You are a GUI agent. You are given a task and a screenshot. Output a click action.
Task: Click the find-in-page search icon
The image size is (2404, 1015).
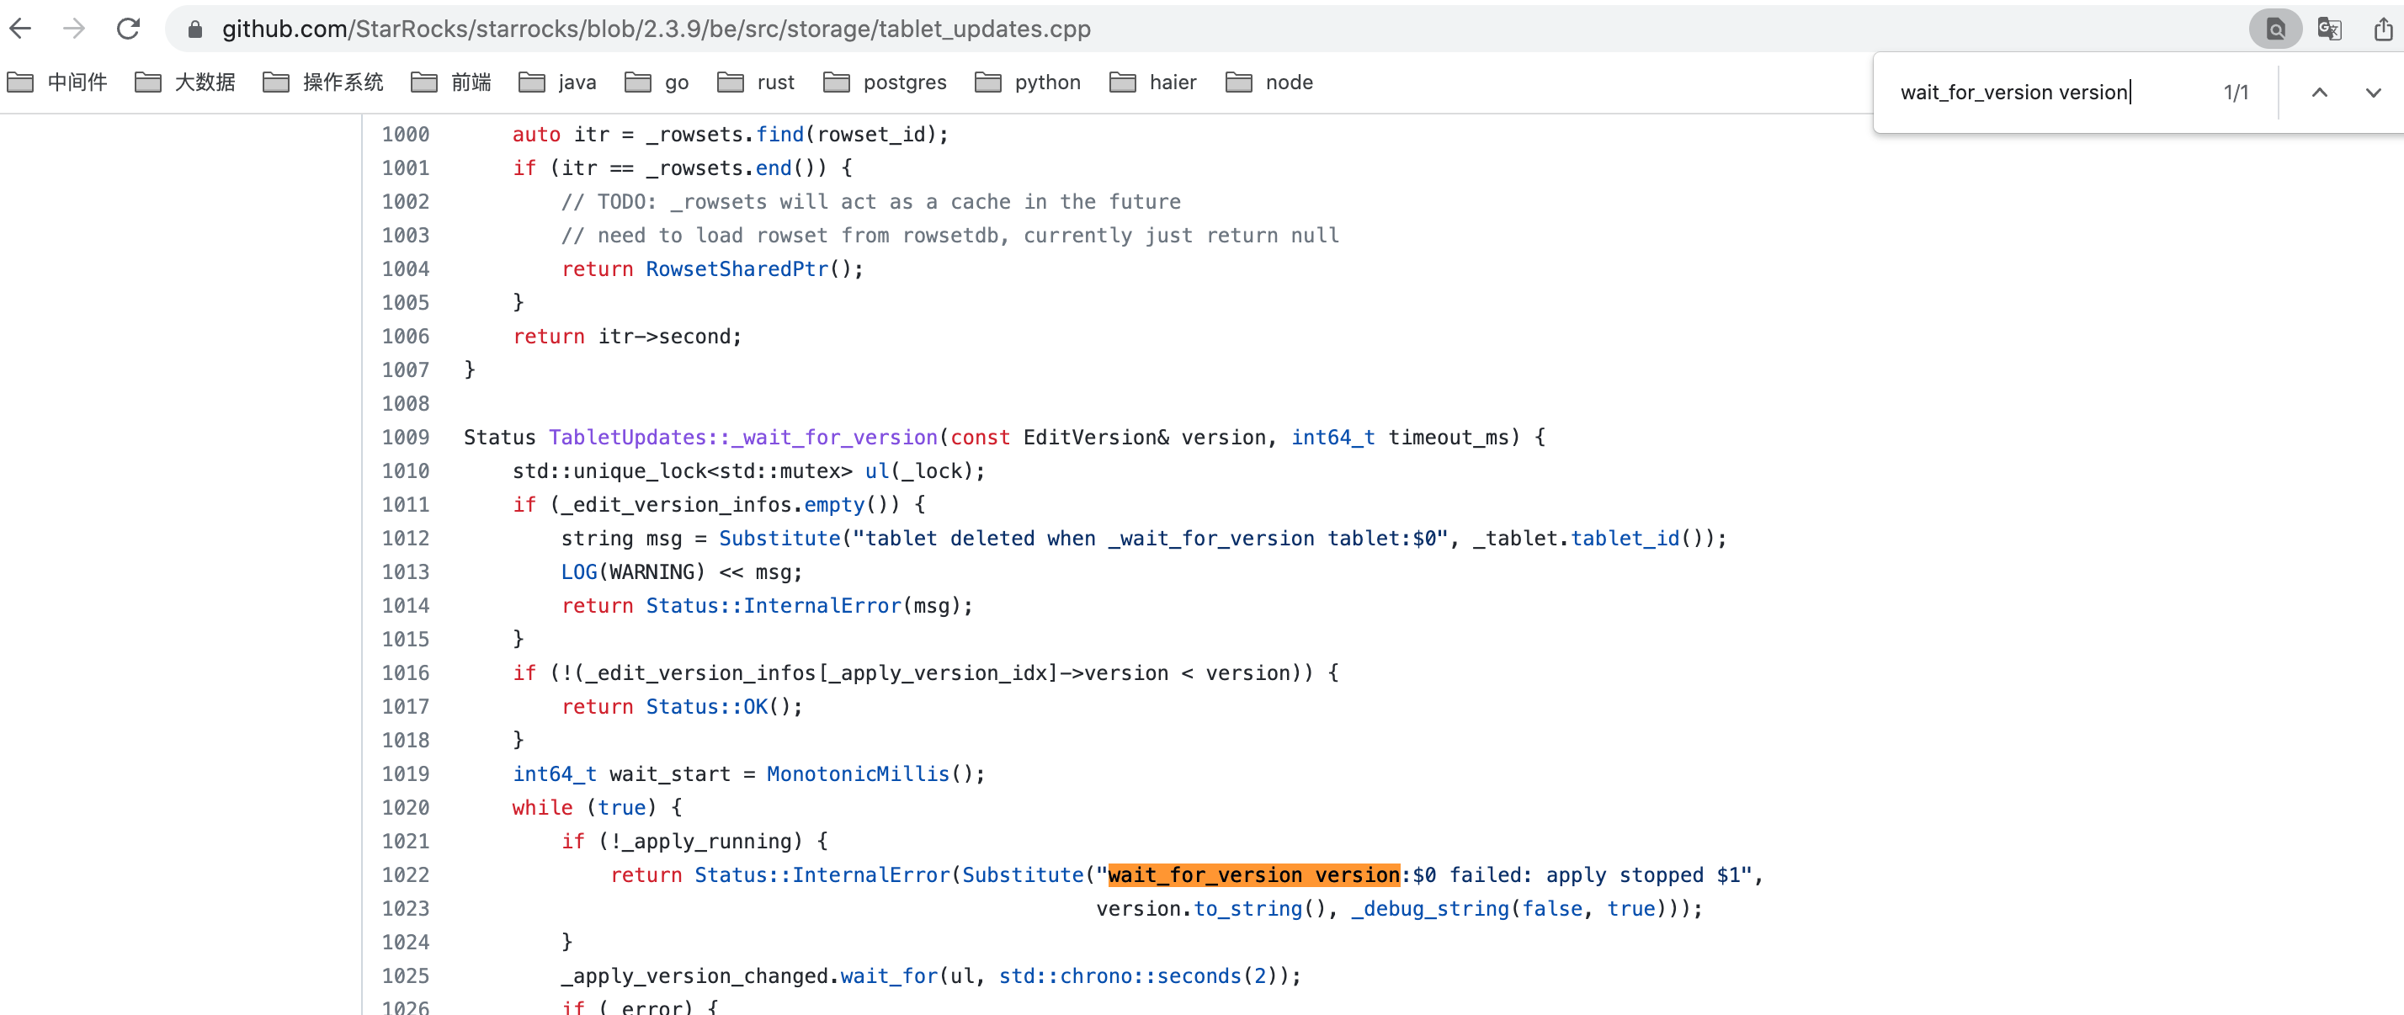2275,29
